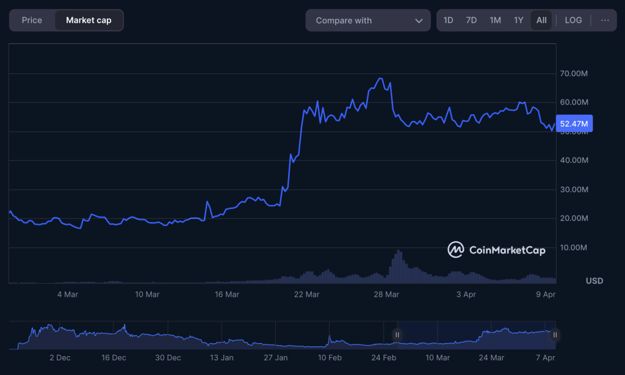Click the Compare with dropdown chevron
This screenshot has height=375, width=625.
coord(418,20)
